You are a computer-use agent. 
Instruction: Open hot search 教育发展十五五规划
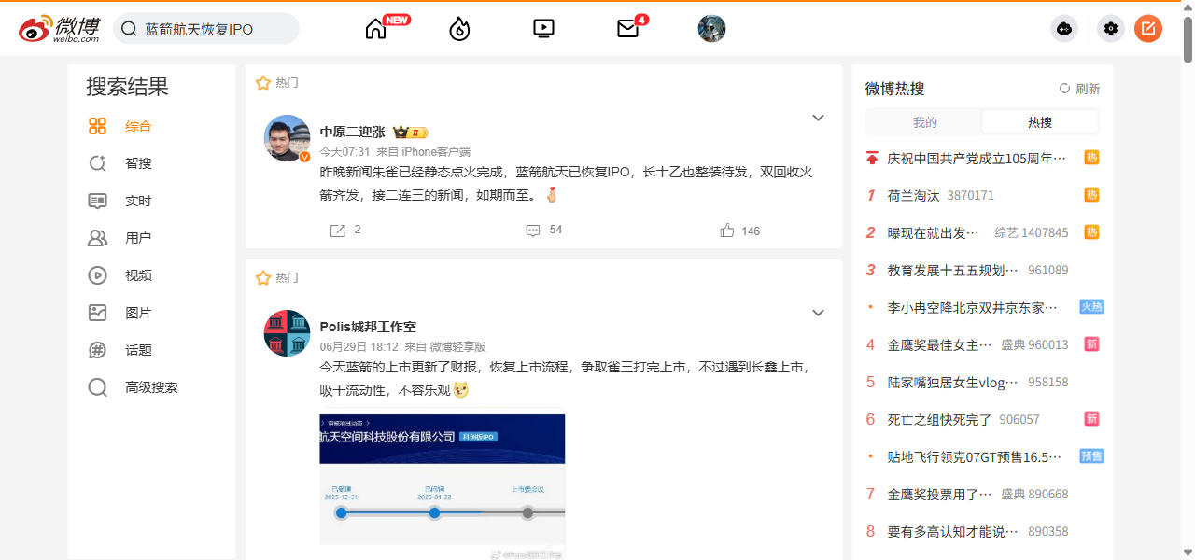click(952, 271)
